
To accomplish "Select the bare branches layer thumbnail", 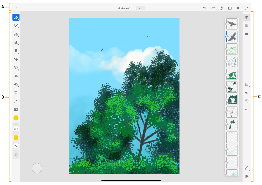I will [232, 112].
